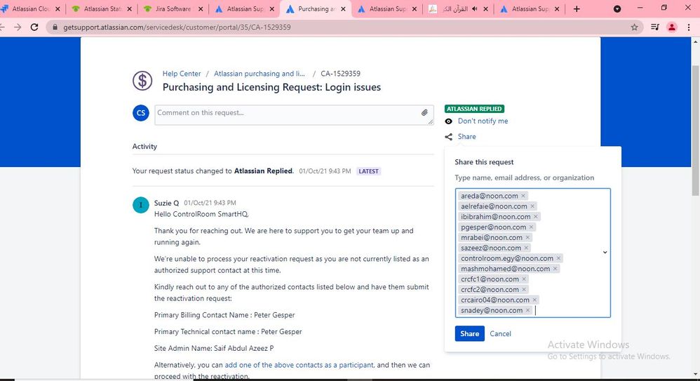700x381 pixels.
Task: Remove crcairo04@noon.com recipient
Action: tap(534, 300)
